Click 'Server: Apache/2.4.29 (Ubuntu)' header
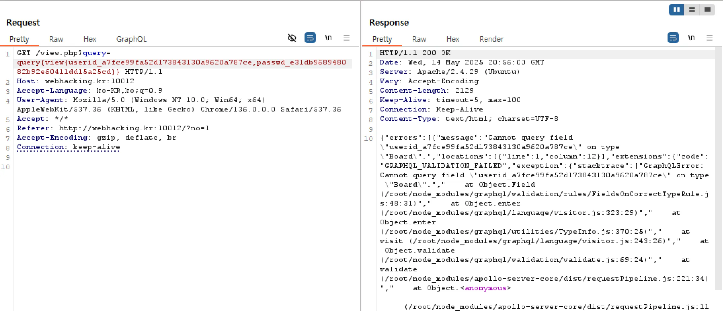The image size is (723, 311). tap(450, 72)
